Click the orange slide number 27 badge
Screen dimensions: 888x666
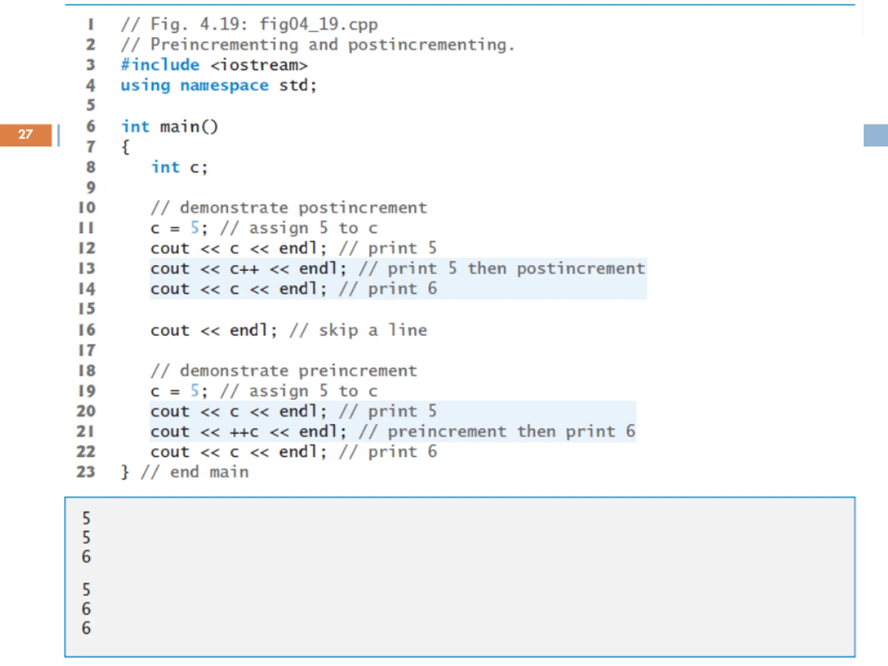(x=26, y=135)
